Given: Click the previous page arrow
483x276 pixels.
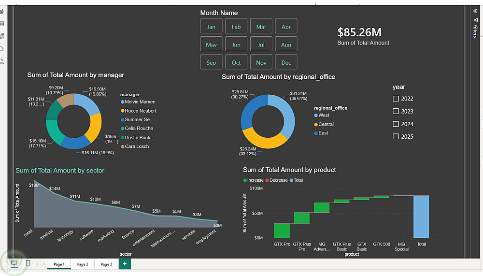Looking at the screenshot, I should (x=38, y=264).
